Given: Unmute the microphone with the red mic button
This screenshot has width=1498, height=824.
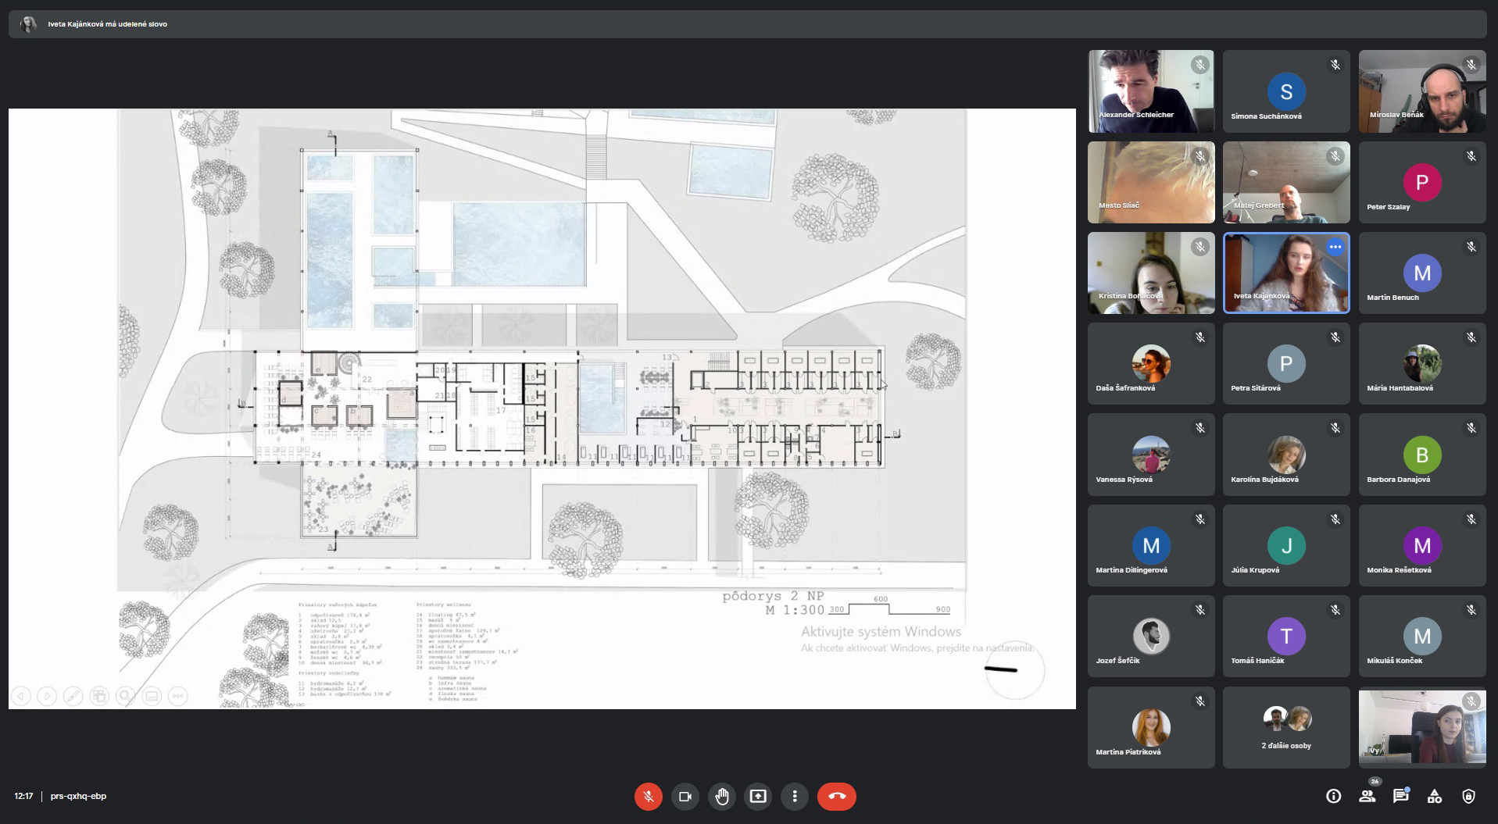Looking at the screenshot, I should pyautogui.click(x=648, y=796).
